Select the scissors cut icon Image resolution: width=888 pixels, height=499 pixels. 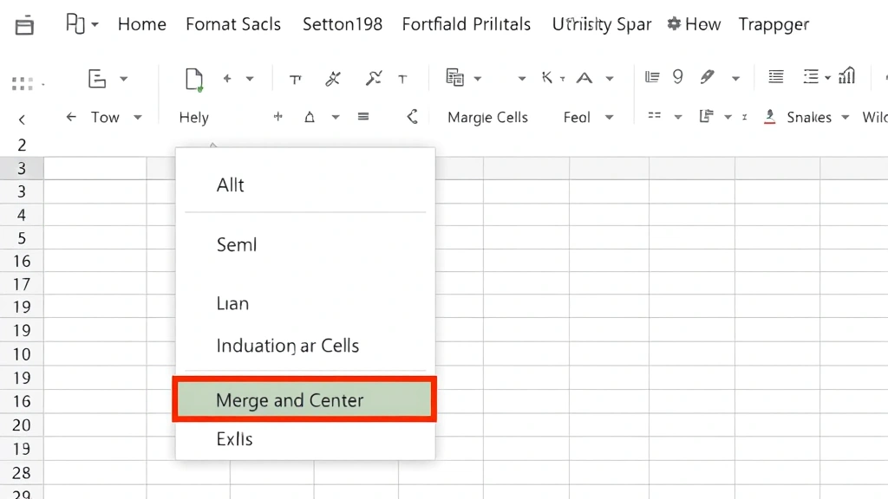coord(333,78)
